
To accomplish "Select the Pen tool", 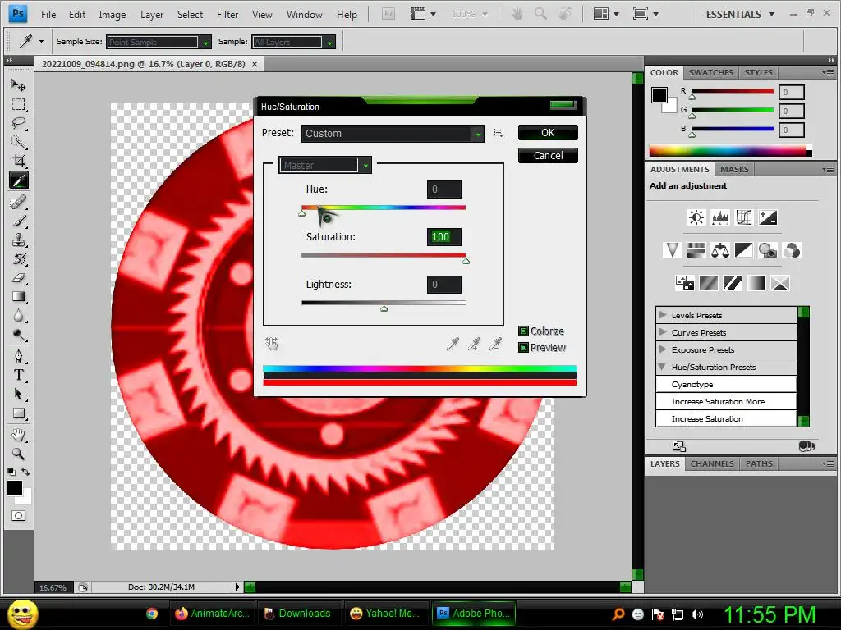I will pyautogui.click(x=19, y=356).
